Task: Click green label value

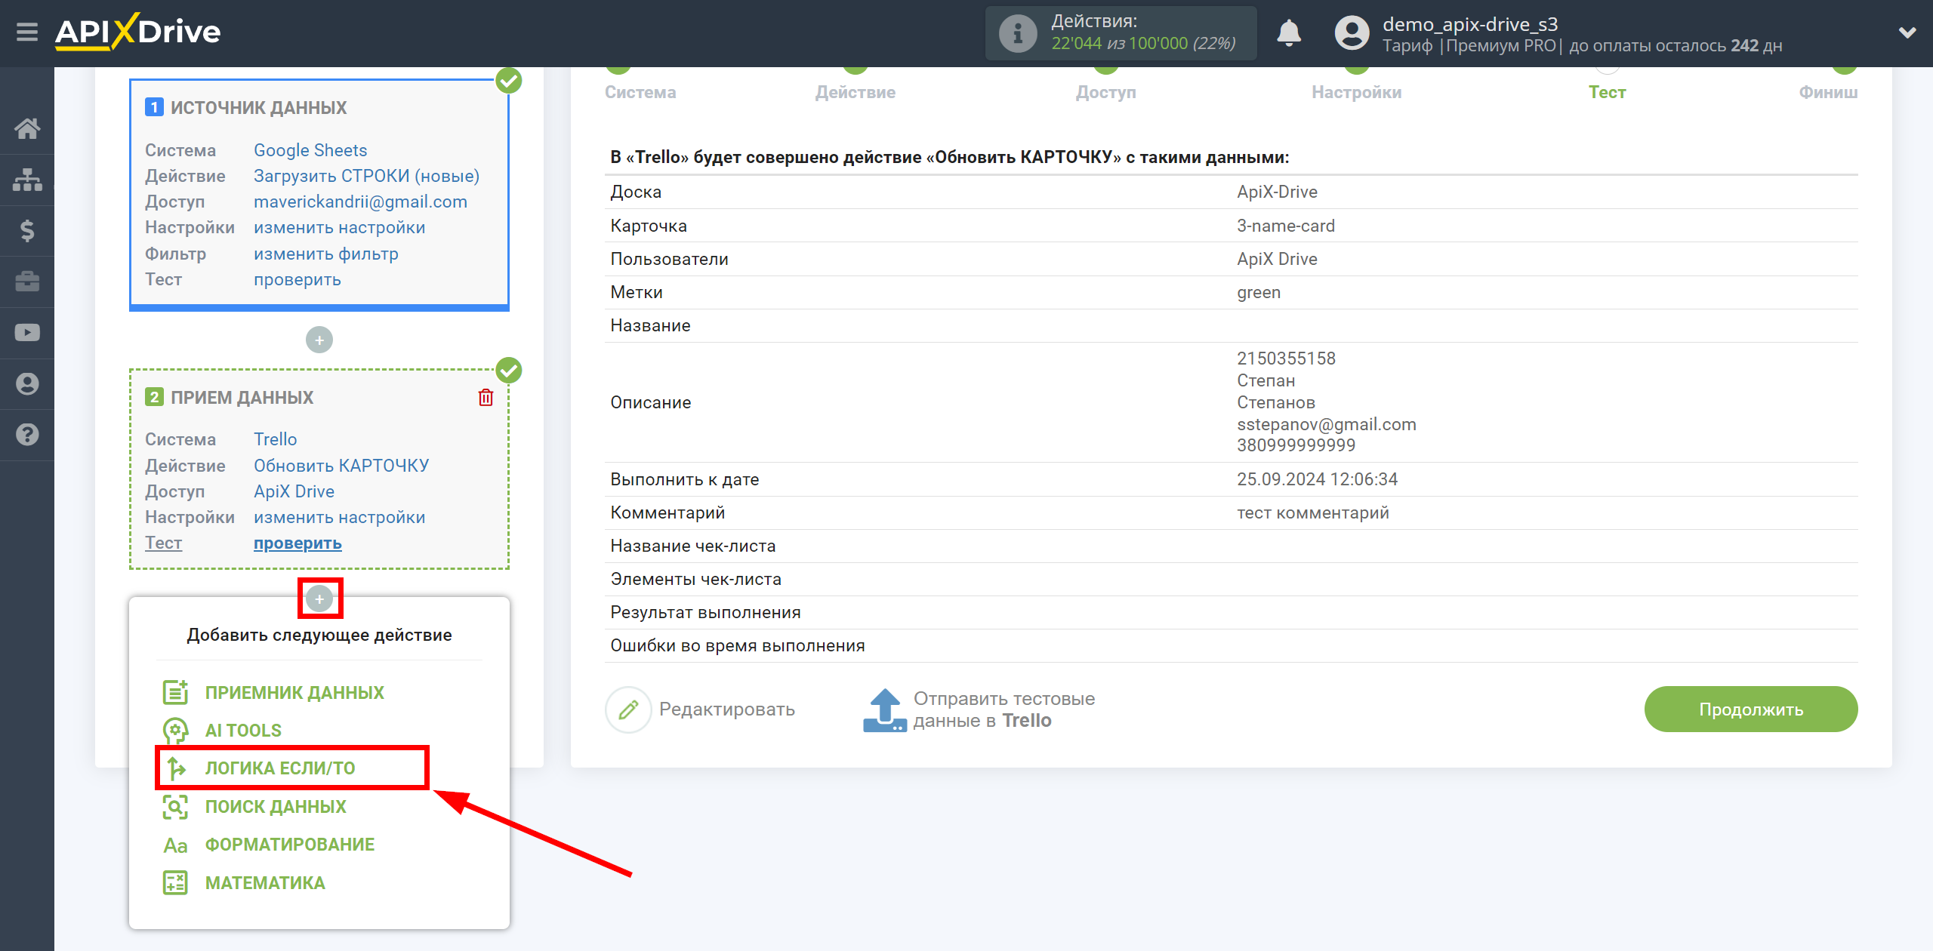Action: [1259, 292]
